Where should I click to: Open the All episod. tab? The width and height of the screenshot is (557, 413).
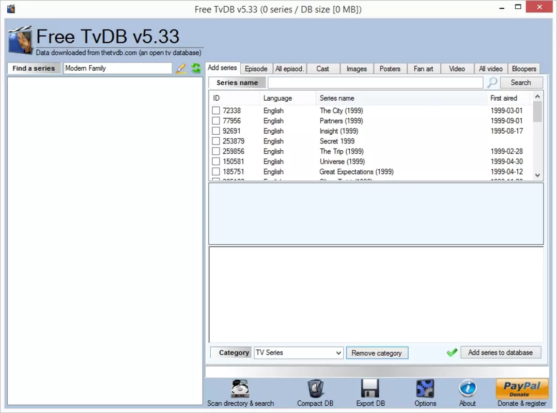pos(289,69)
